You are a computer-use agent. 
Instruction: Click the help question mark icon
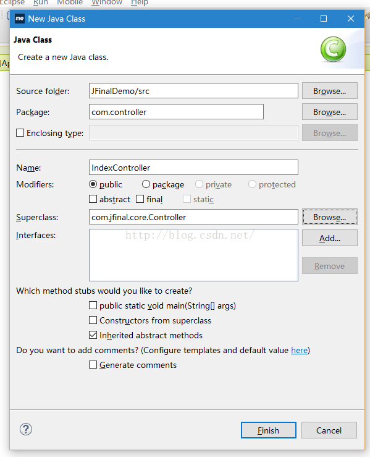25,429
